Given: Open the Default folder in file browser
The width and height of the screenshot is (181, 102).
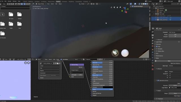Looking at the screenshot, I should pyautogui.click(x=20, y=14).
